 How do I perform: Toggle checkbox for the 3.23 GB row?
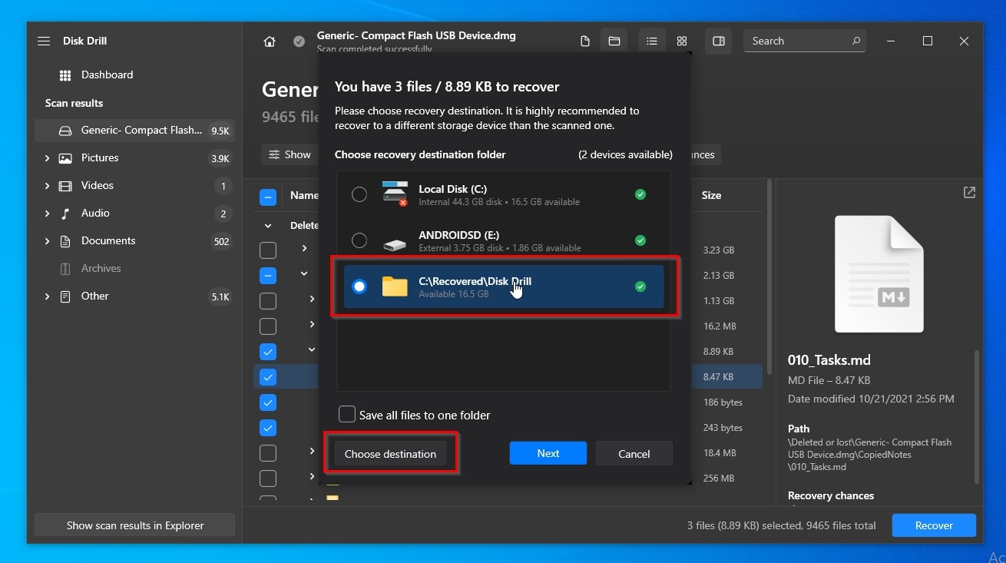coord(268,250)
